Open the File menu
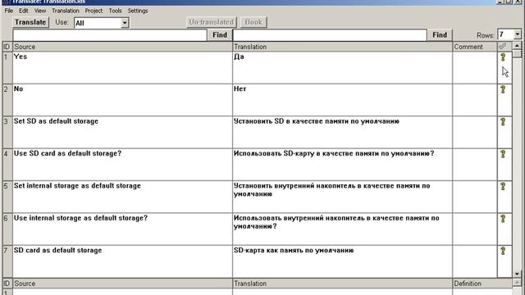 (x=9, y=11)
